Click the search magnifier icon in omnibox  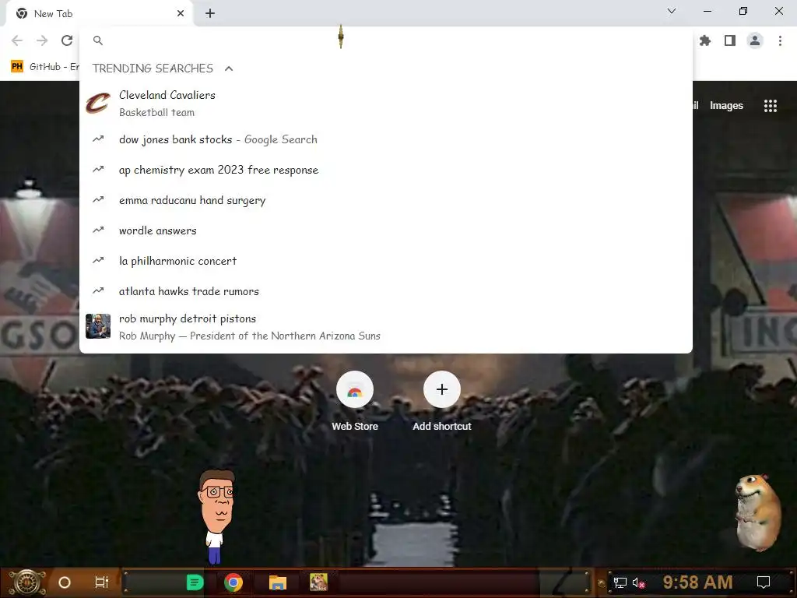click(98, 40)
